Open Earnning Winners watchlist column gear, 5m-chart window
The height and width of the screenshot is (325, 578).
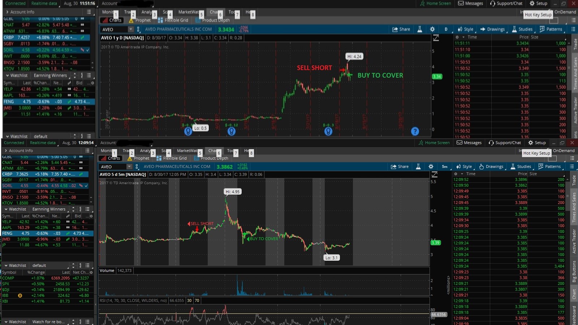(91, 216)
